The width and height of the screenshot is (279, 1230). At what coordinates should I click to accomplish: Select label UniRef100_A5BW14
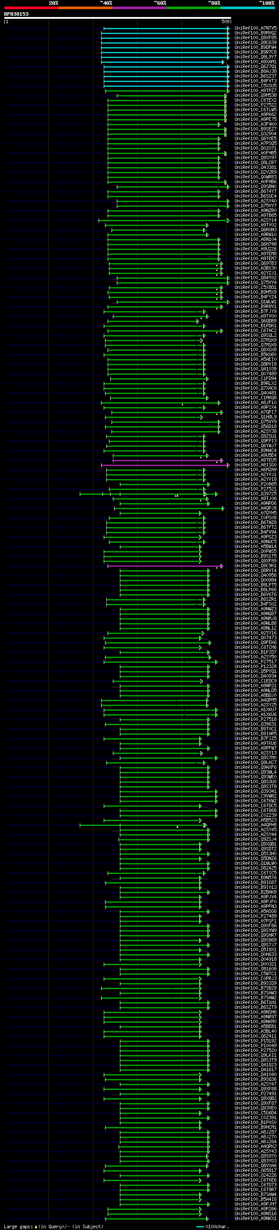tap(255, 547)
